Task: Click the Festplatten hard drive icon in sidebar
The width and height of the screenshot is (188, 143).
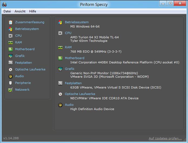Action: [x=11, y=63]
